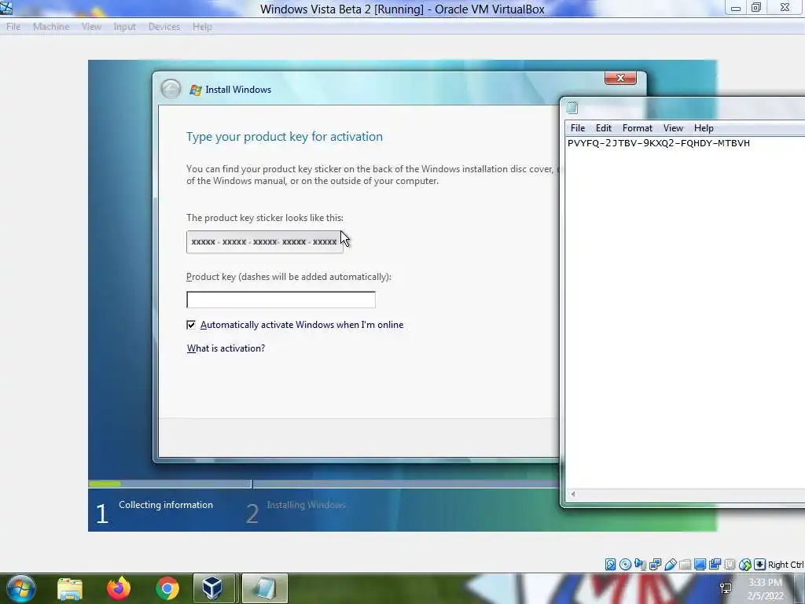This screenshot has width=805, height=604.
Task: Click the VirtualBox display status icon
Action: (700, 565)
